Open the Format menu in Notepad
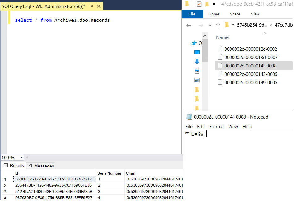Screen dimensions: 308x212 tap(216, 126)
